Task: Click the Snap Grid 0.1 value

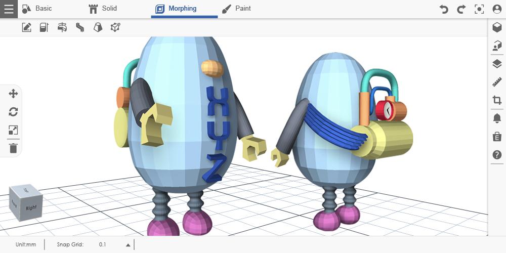Action: [x=102, y=244]
